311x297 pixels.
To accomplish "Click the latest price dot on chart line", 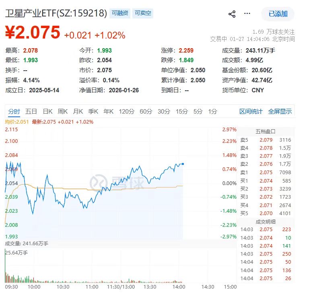I will 183,164.
